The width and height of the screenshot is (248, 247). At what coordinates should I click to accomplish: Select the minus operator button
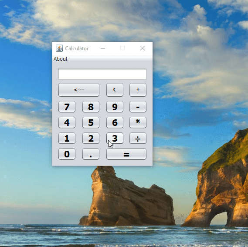point(138,107)
